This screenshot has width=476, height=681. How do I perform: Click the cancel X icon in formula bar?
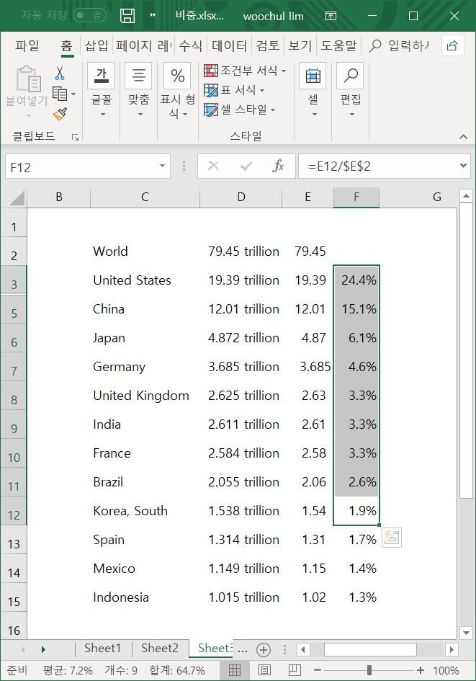[213, 166]
